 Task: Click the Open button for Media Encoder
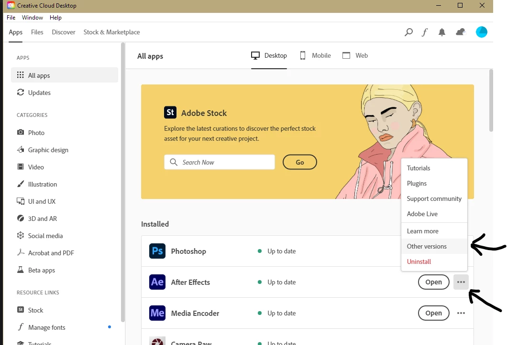(434, 313)
